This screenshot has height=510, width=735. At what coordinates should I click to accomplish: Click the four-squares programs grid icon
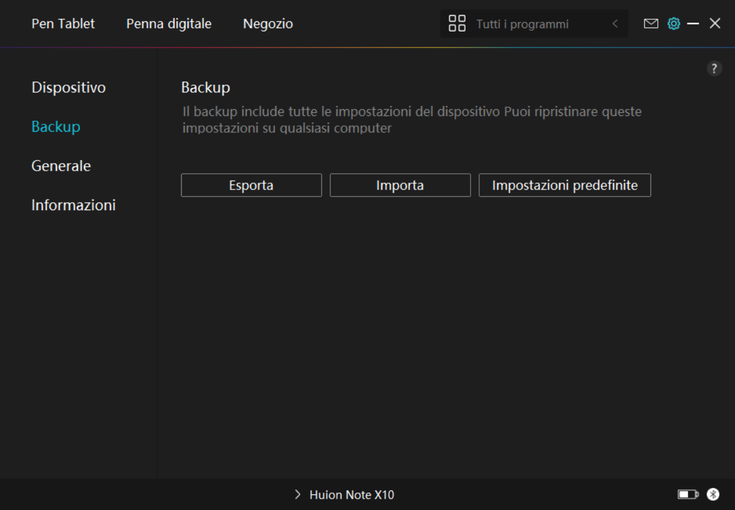click(457, 24)
